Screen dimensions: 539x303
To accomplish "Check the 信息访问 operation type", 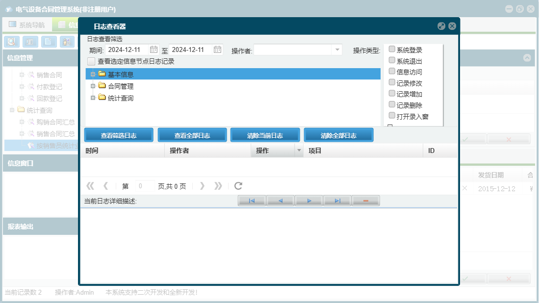I will click(x=392, y=71).
